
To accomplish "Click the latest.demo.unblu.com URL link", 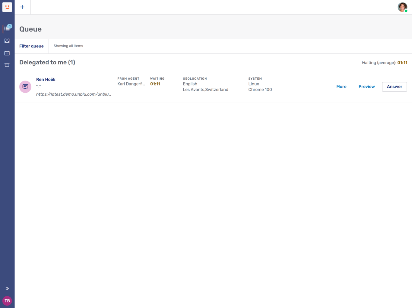I will [x=74, y=94].
